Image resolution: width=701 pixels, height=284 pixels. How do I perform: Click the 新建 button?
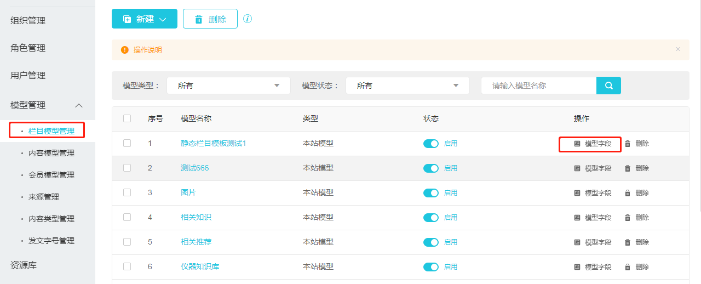[145, 19]
